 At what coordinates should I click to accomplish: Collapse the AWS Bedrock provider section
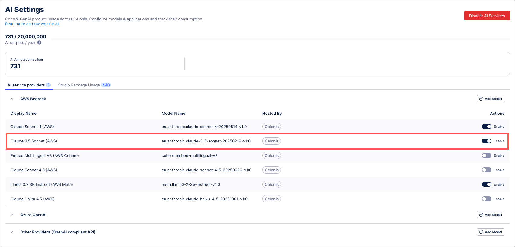click(12, 99)
